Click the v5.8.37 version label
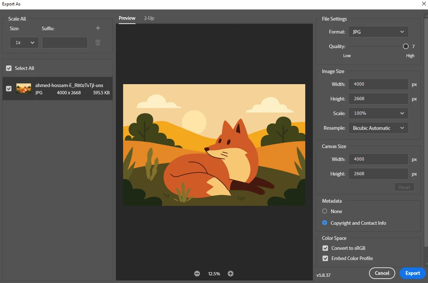Viewport: 428px width, 283px height. click(323, 275)
